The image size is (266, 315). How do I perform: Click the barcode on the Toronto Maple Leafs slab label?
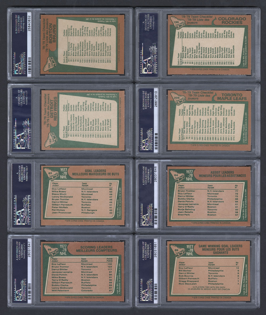pyautogui.click(x=156, y=142)
